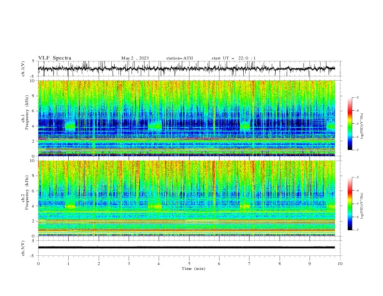This screenshot has width=383, height=296.
Task: Click time axis tick label "10"
Action: coord(340,264)
